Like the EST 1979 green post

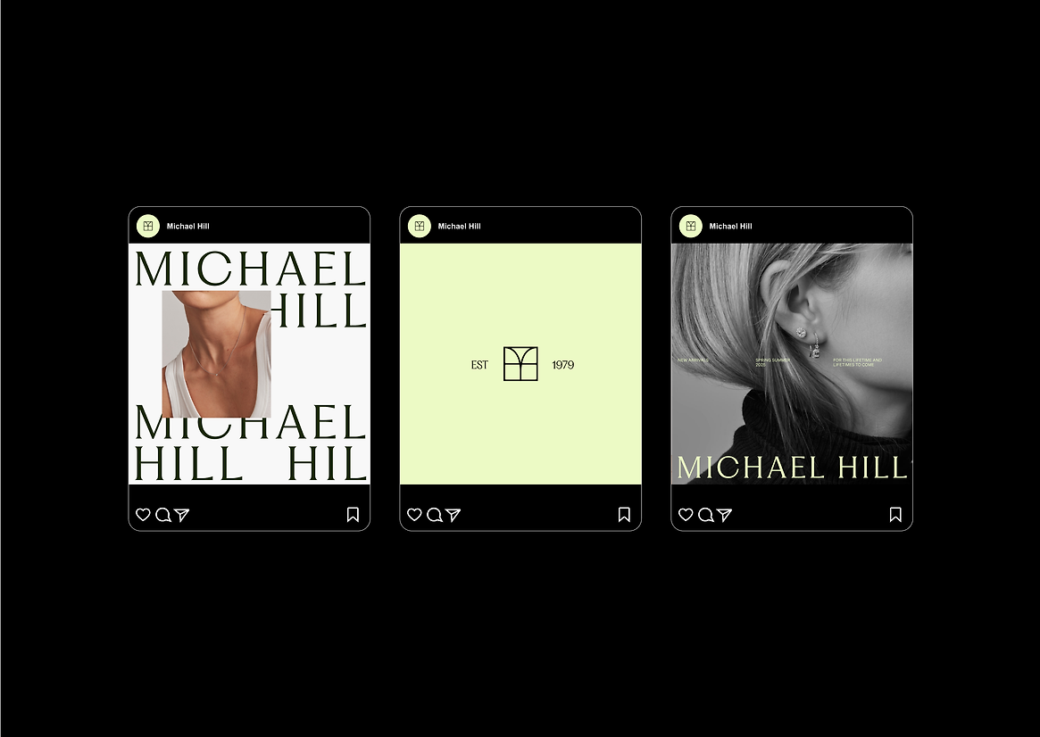[414, 514]
